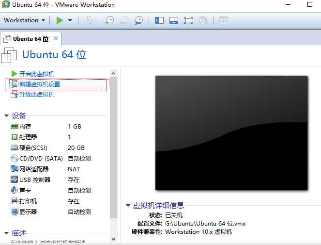The height and width of the screenshot is (245, 321).
Task: Click the green power on toolbar button
Action: [60, 20]
